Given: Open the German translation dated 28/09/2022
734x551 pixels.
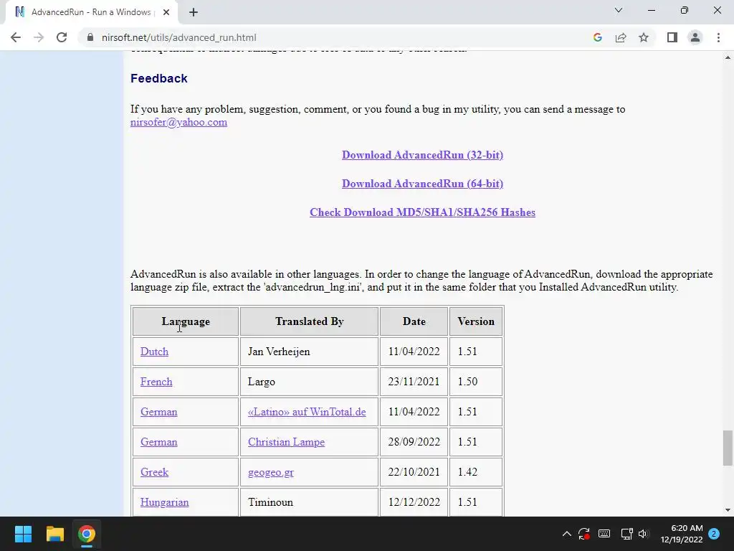Looking at the screenshot, I should pos(158,442).
